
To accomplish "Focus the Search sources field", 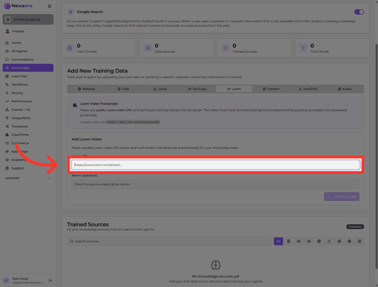I will pos(169,241).
